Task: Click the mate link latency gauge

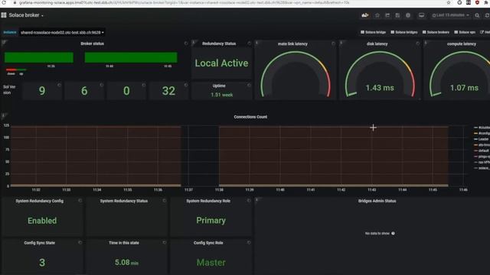Action: (x=296, y=74)
